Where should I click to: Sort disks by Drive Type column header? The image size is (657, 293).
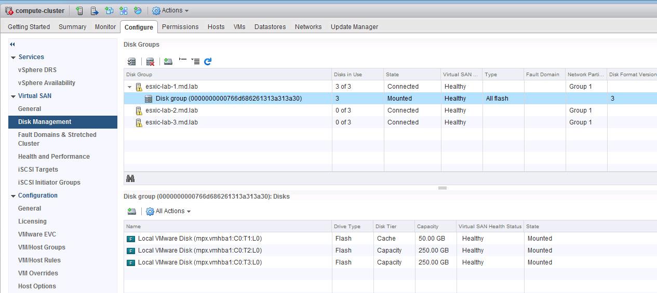(x=353, y=227)
